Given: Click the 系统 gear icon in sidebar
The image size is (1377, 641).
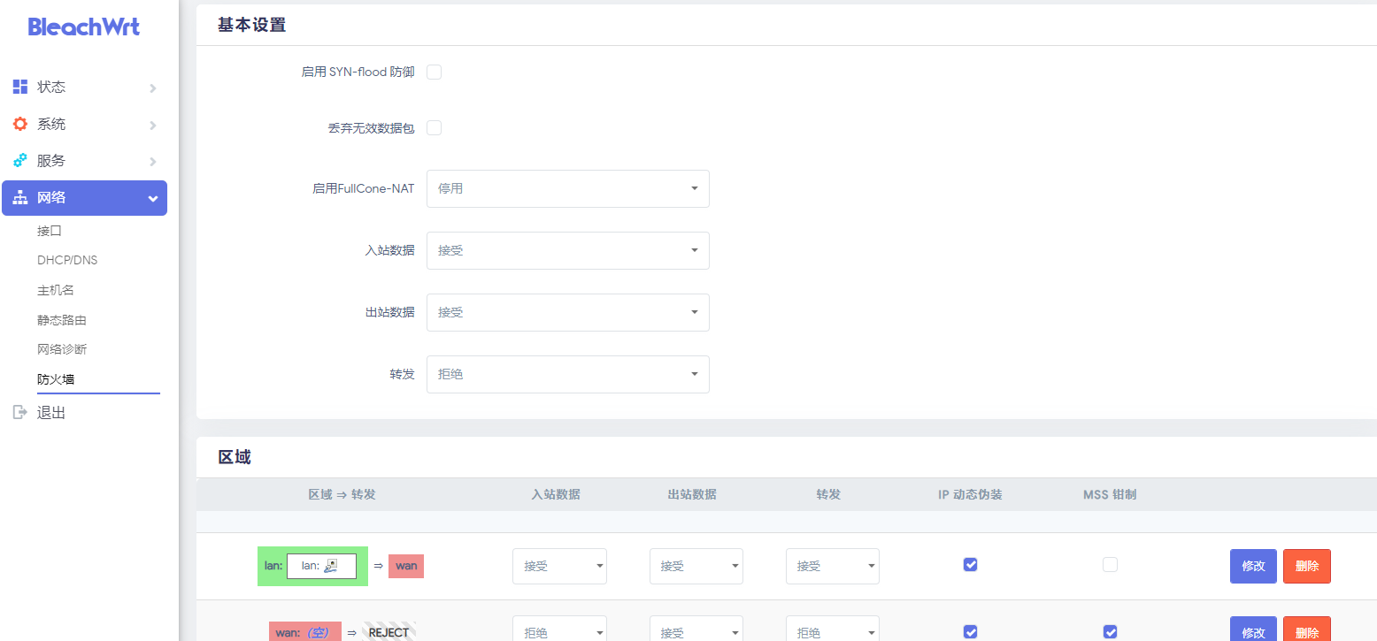Looking at the screenshot, I should 19,124.
